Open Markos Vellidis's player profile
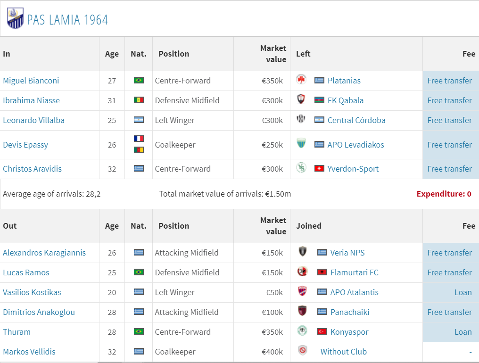479x363 pixels. click(29, 352)
